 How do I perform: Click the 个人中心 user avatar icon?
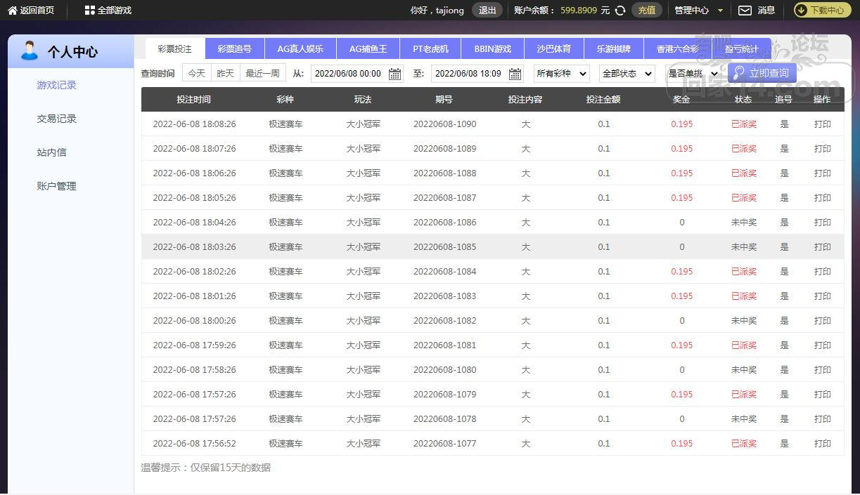pos(29,51)
